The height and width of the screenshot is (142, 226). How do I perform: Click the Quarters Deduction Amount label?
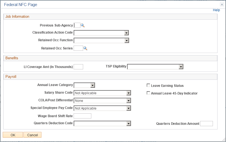178,124
